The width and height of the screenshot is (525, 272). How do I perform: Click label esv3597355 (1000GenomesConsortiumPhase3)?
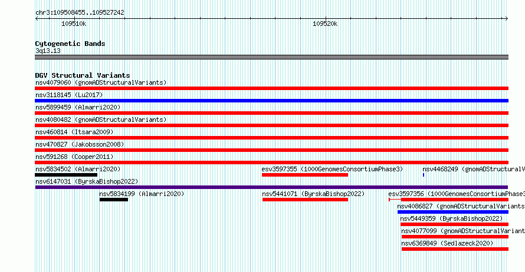[332, 169]
